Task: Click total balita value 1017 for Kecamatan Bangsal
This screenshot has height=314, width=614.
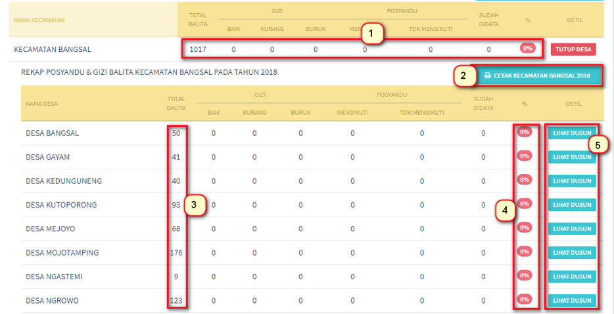Action: 197,49
